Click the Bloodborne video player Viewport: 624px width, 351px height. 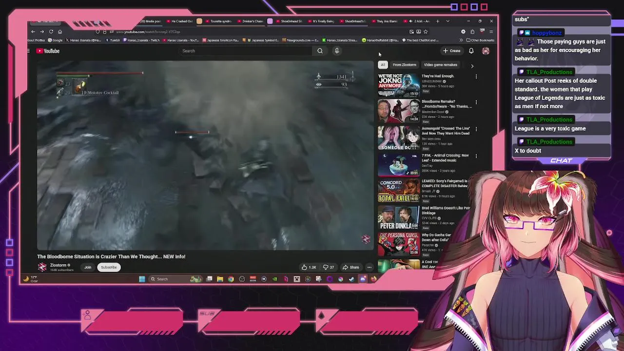(x=205, y=156)
